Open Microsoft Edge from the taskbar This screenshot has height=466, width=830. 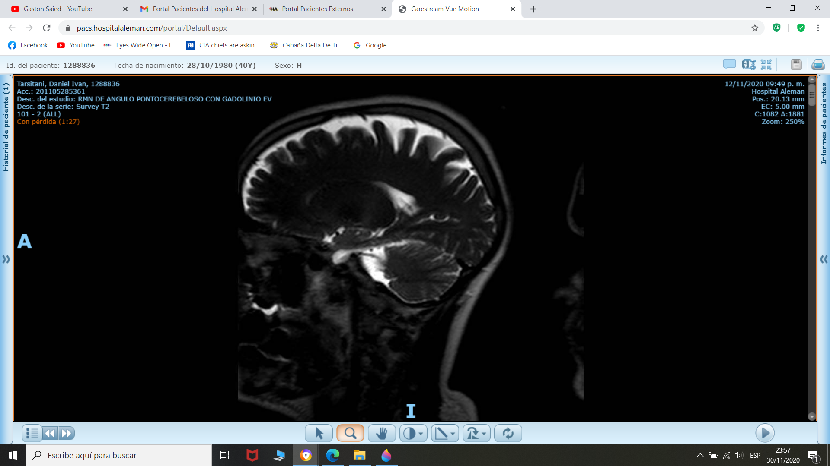click(x=332, y=455)
